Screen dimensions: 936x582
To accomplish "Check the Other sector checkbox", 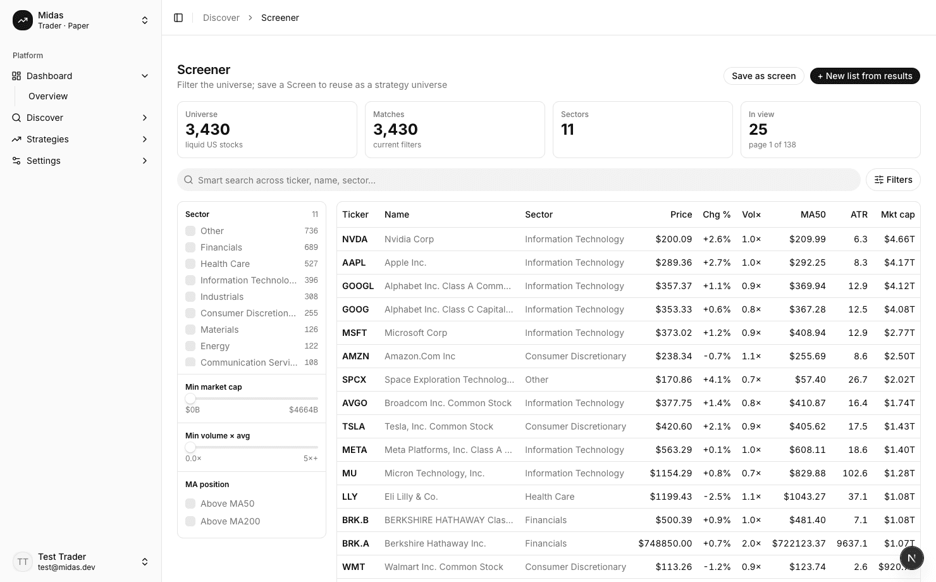I will [190, 231].
